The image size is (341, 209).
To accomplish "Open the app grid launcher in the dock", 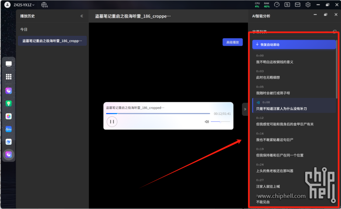I will (x=8, y=77).
